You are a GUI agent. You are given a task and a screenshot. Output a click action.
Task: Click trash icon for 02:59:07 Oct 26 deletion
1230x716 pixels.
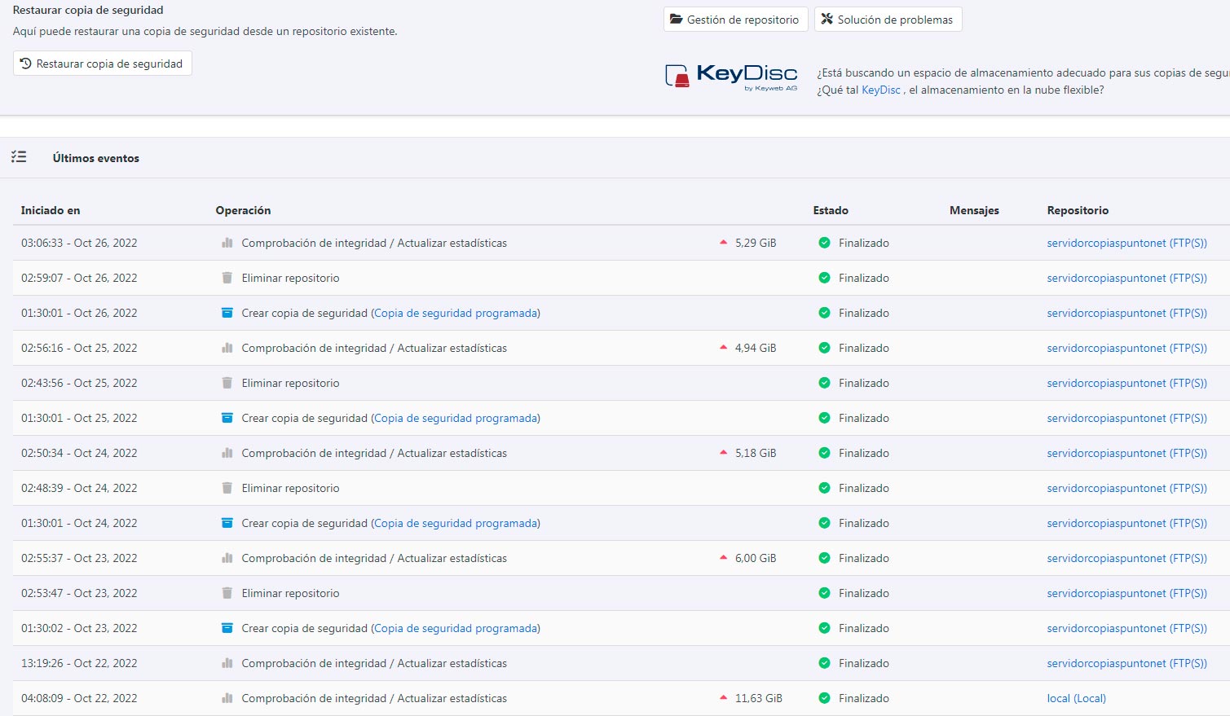227,278
